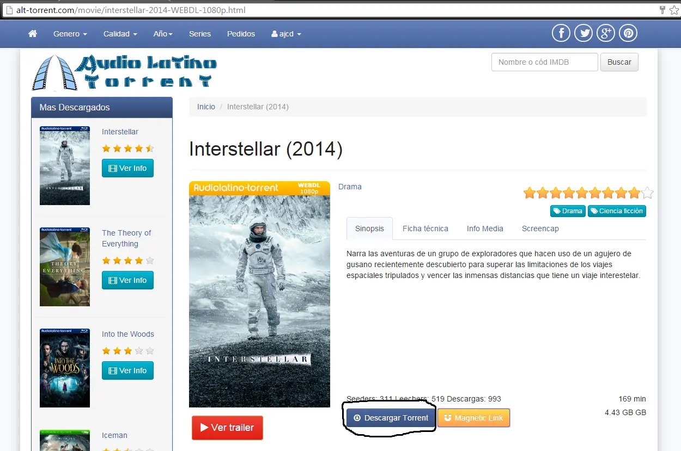
Task: Open the Twitter social icon
Action: click(583, 33)
